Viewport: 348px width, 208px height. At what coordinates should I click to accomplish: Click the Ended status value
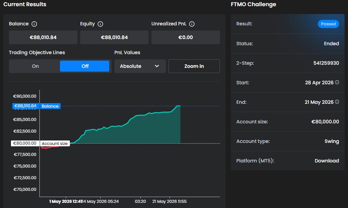click(x=331, y=44)
